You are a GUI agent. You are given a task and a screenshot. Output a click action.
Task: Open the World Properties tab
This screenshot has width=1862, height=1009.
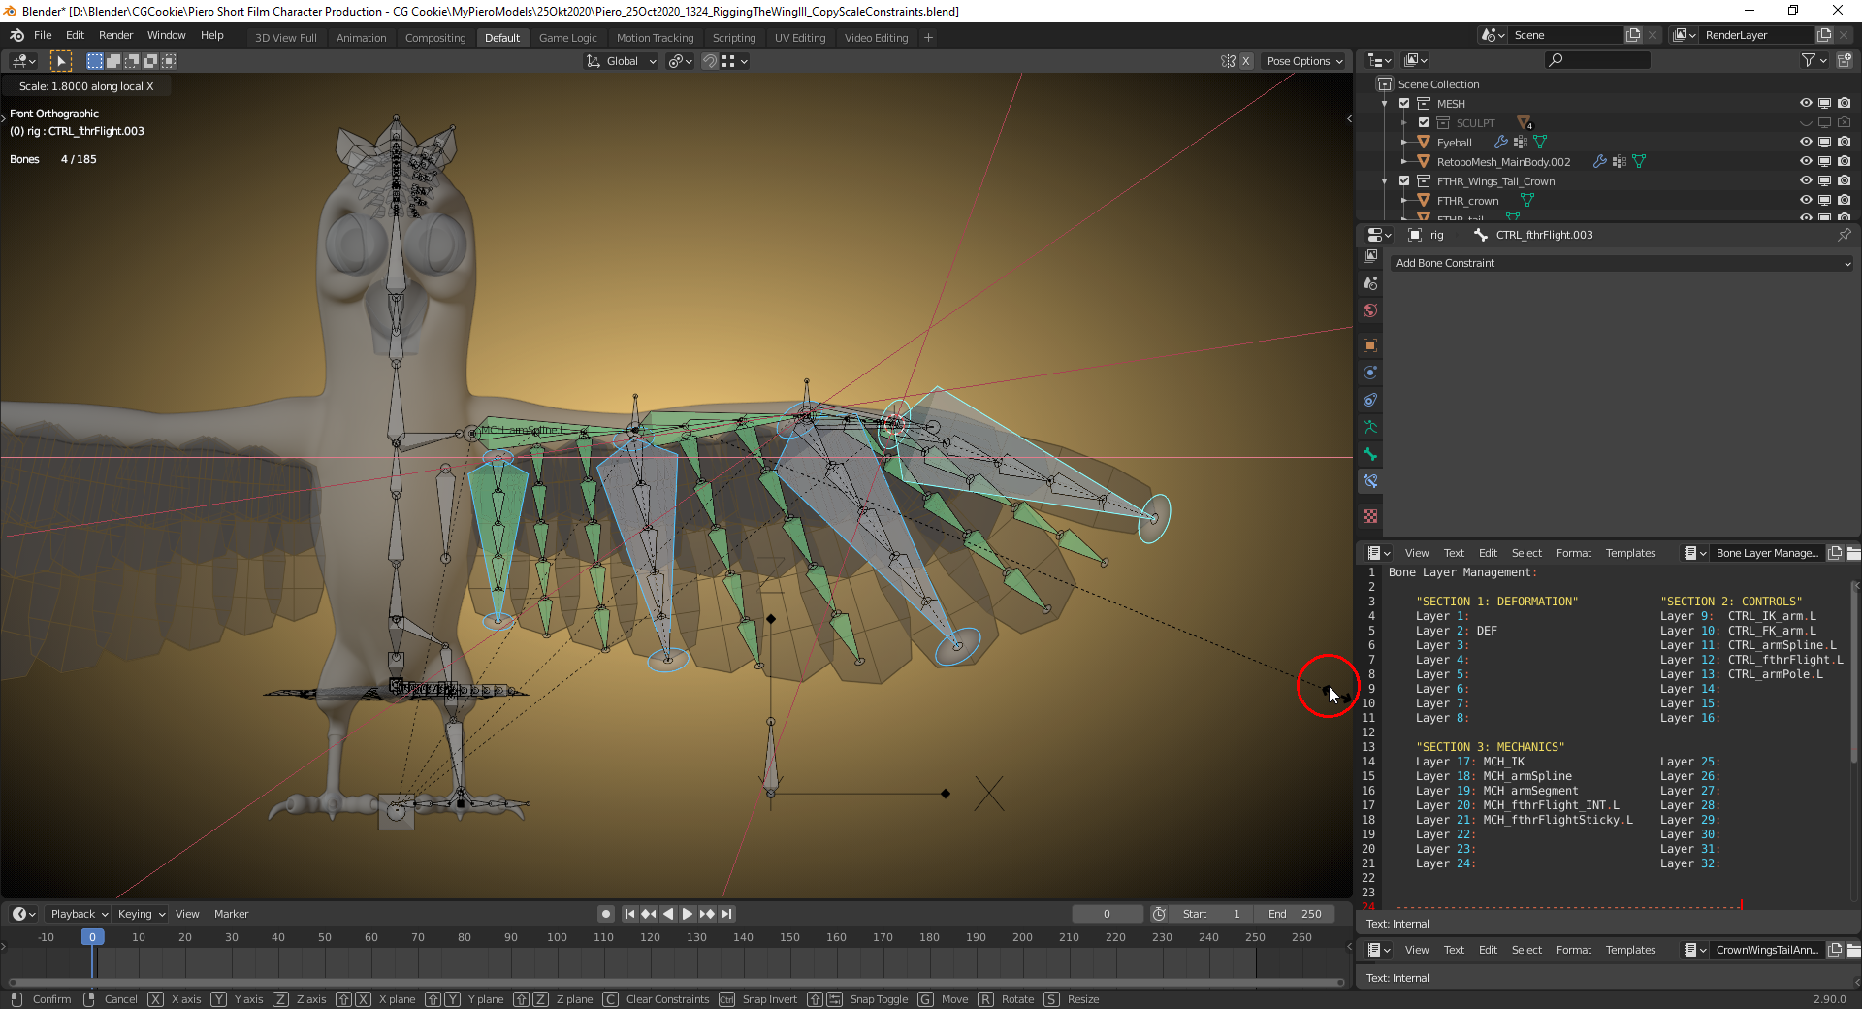[1369, 310]
